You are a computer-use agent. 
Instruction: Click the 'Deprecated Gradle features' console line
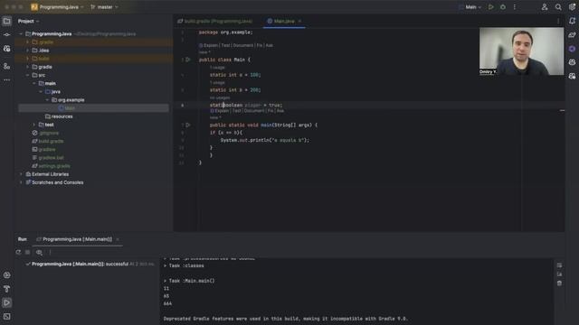click(285, 319)
